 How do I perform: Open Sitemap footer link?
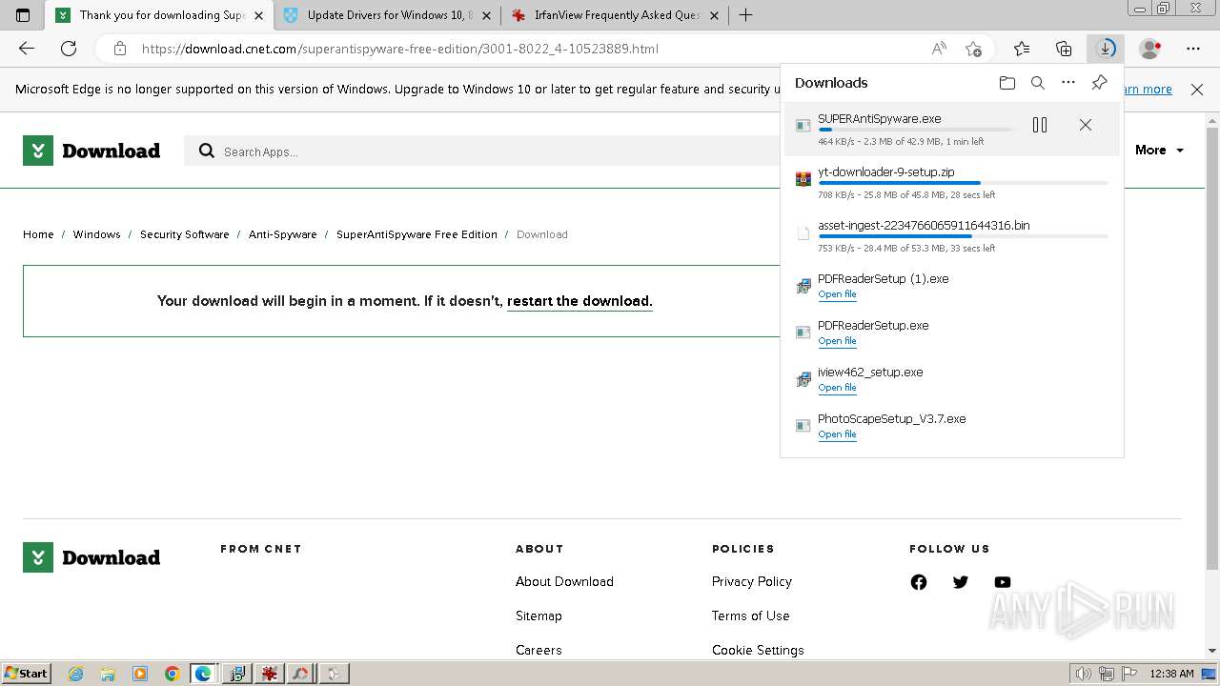point(539,615)
